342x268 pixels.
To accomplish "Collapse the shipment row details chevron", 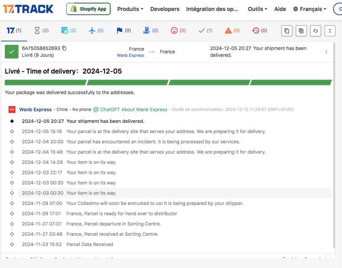I will point(326,52).
